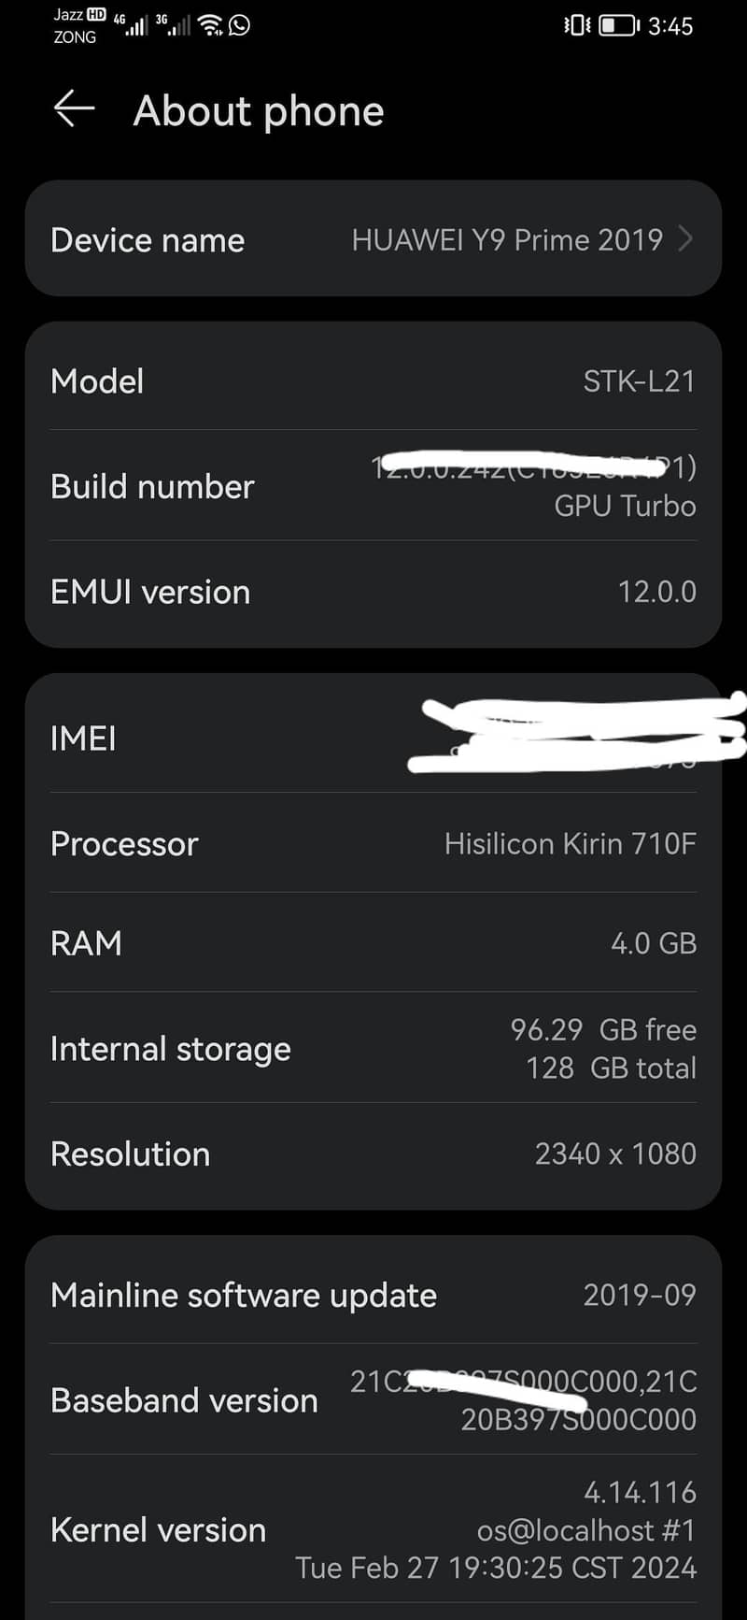Select the Model STK-L21 row

[x=373, y=380]
